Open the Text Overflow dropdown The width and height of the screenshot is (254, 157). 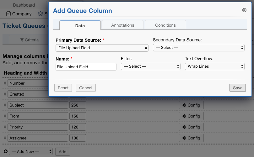[x=215, y=66]
